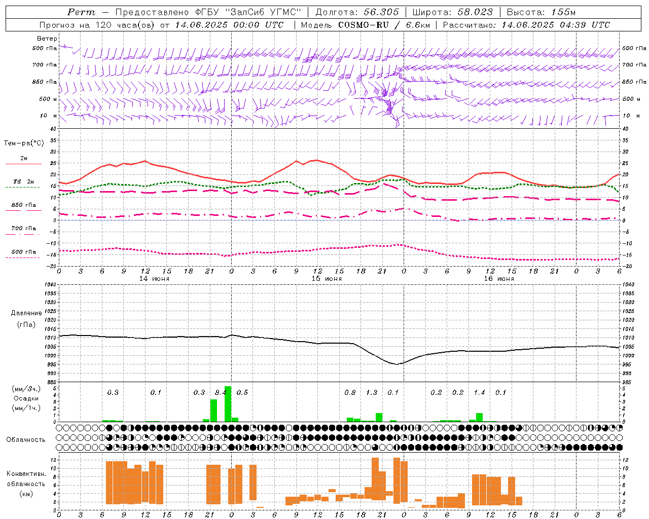Click the "Облачность" cloud cover label
This screenshot has height=519, width=649.
[x=26, y=439]
